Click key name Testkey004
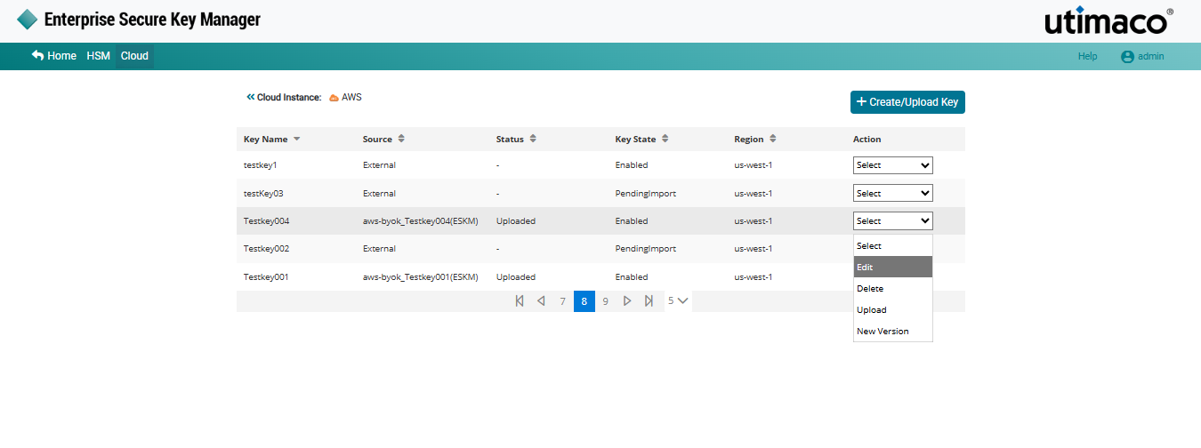Screen dimensions: 1201x448 pos(266,220)
